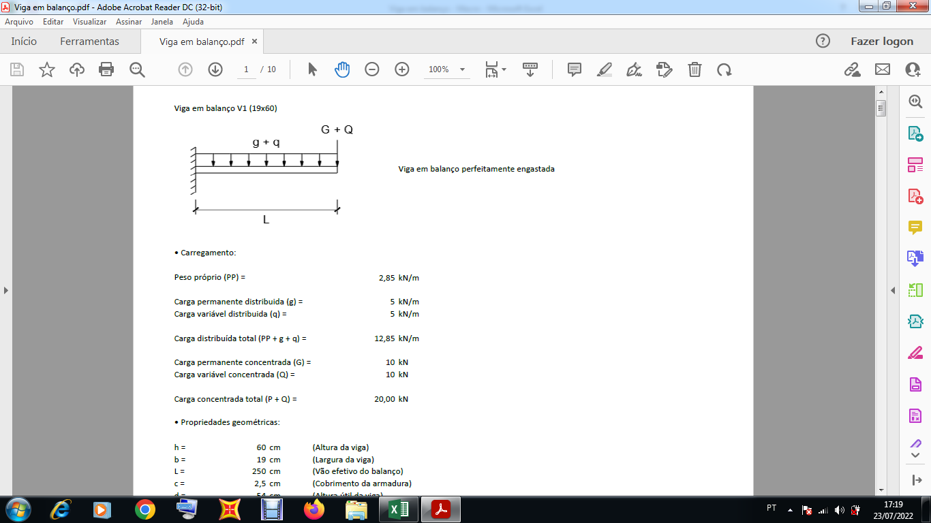Open Protect PDF page sidebar tool
Screen dimensions: 931x523
click(x=915, y=384)
